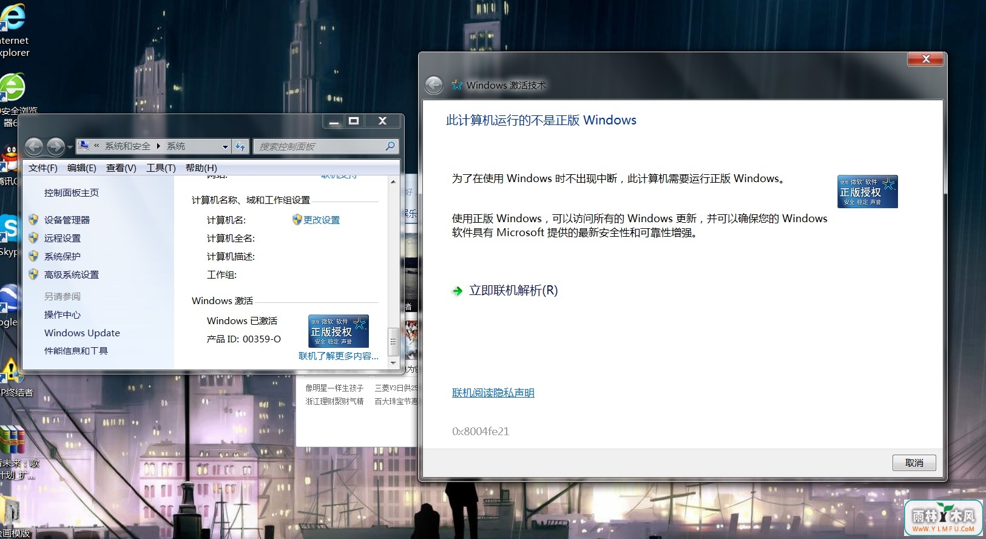
Task: Click 百大珠宝节惠 in background browser
Action: (x=396, y=401)
